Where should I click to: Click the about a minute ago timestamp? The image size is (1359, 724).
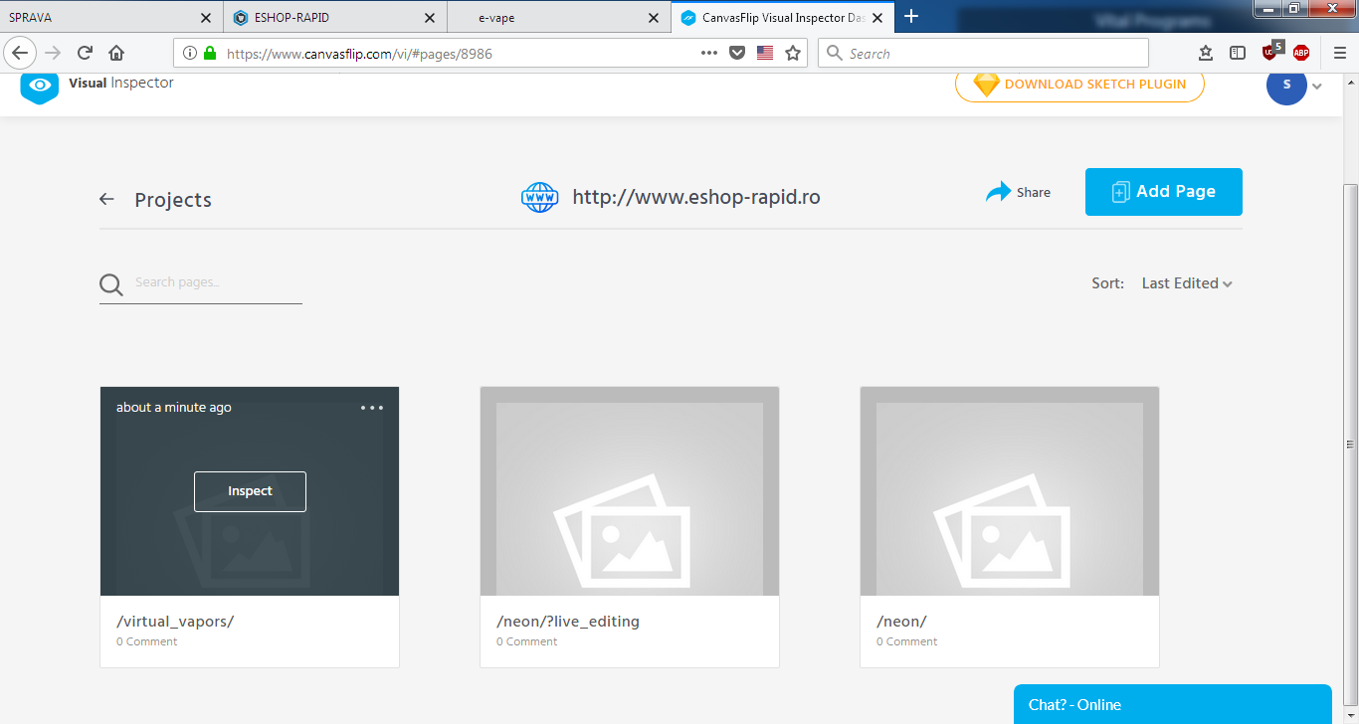(x=174, y=408)
